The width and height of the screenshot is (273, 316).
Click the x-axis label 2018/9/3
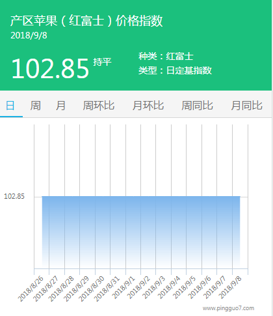(154, 287)
